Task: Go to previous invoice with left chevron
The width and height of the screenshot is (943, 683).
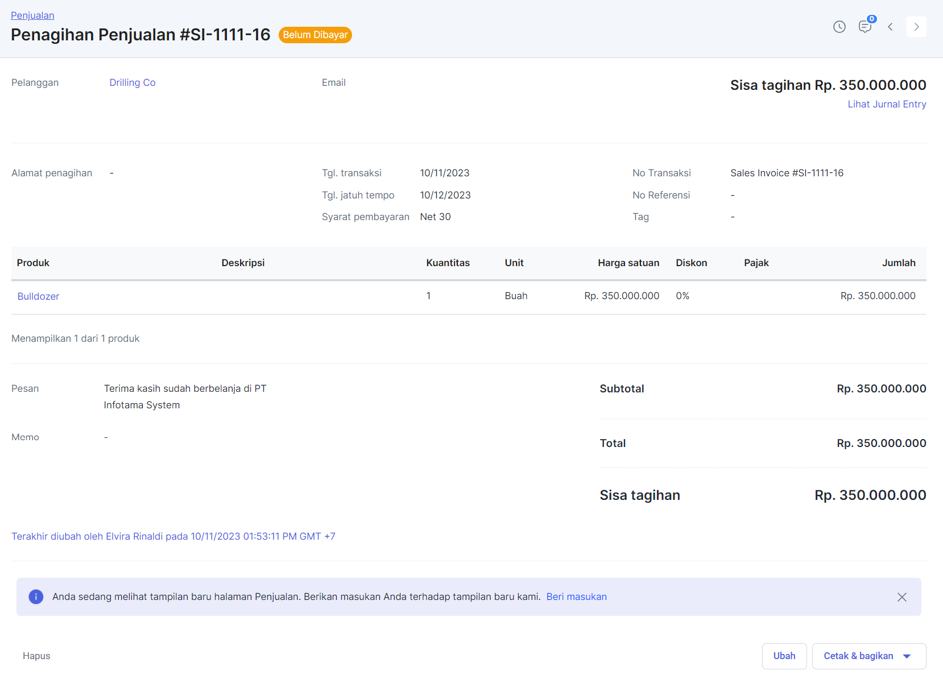Action: [x=890, y=27]
